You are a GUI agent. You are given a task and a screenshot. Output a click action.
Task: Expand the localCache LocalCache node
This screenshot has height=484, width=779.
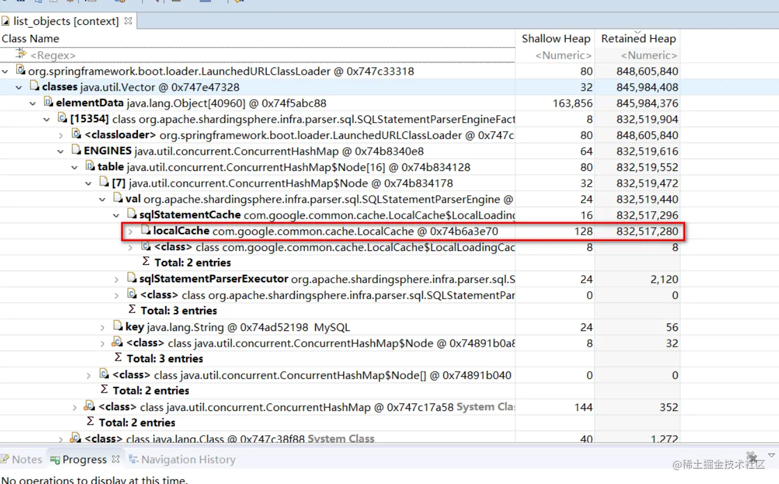(x=130, y=231)
